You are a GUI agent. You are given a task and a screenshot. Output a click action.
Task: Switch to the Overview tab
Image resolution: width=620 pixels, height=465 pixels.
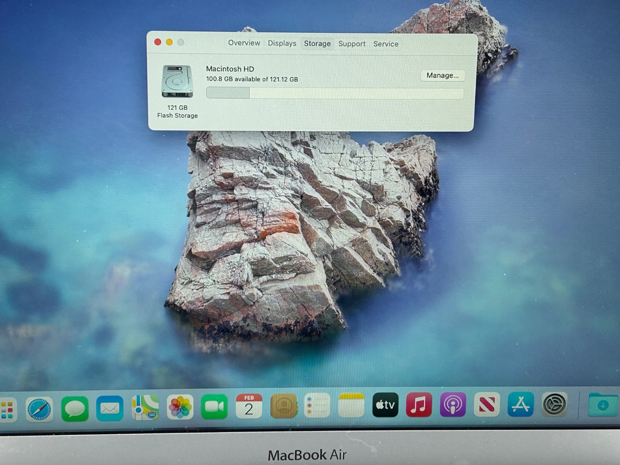click(244, 43)
